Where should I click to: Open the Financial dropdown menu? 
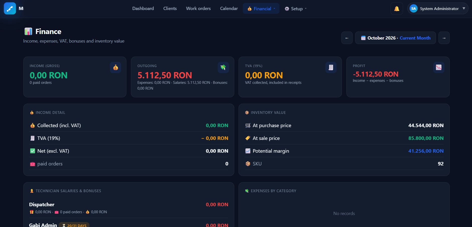pos(261,9)
